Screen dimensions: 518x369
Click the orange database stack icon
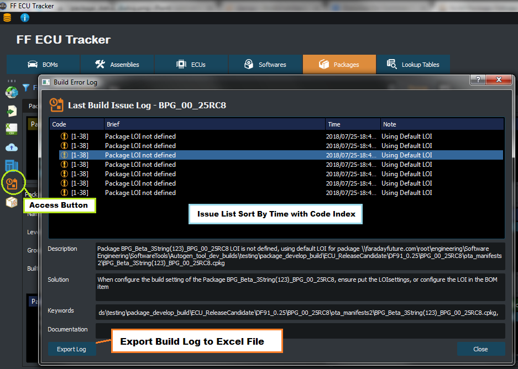[7, 18]
